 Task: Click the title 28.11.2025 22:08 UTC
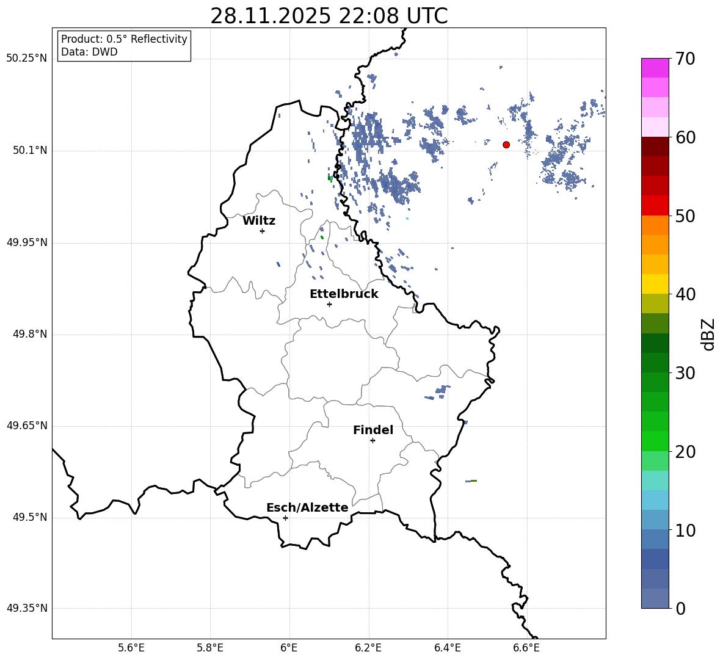pos(329,16)
